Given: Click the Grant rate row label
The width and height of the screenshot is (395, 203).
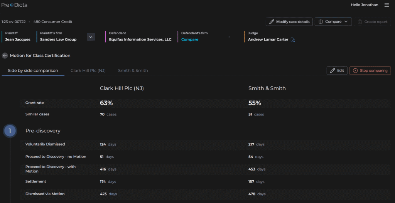Looking at the screenshot, I should [34, 103].
